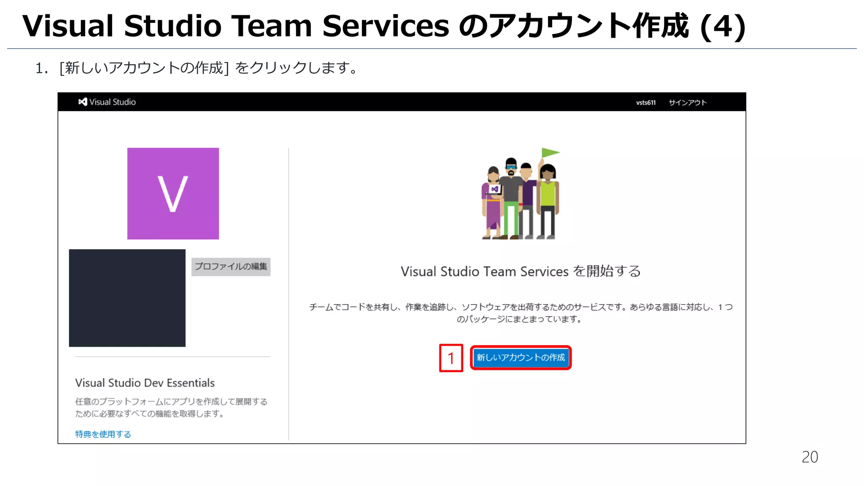Image resolution: width=864 pixels, height=486 pixels.
Task: Open the 特典を使用する link
Action: pyautogui.click(x=103, y=434)
